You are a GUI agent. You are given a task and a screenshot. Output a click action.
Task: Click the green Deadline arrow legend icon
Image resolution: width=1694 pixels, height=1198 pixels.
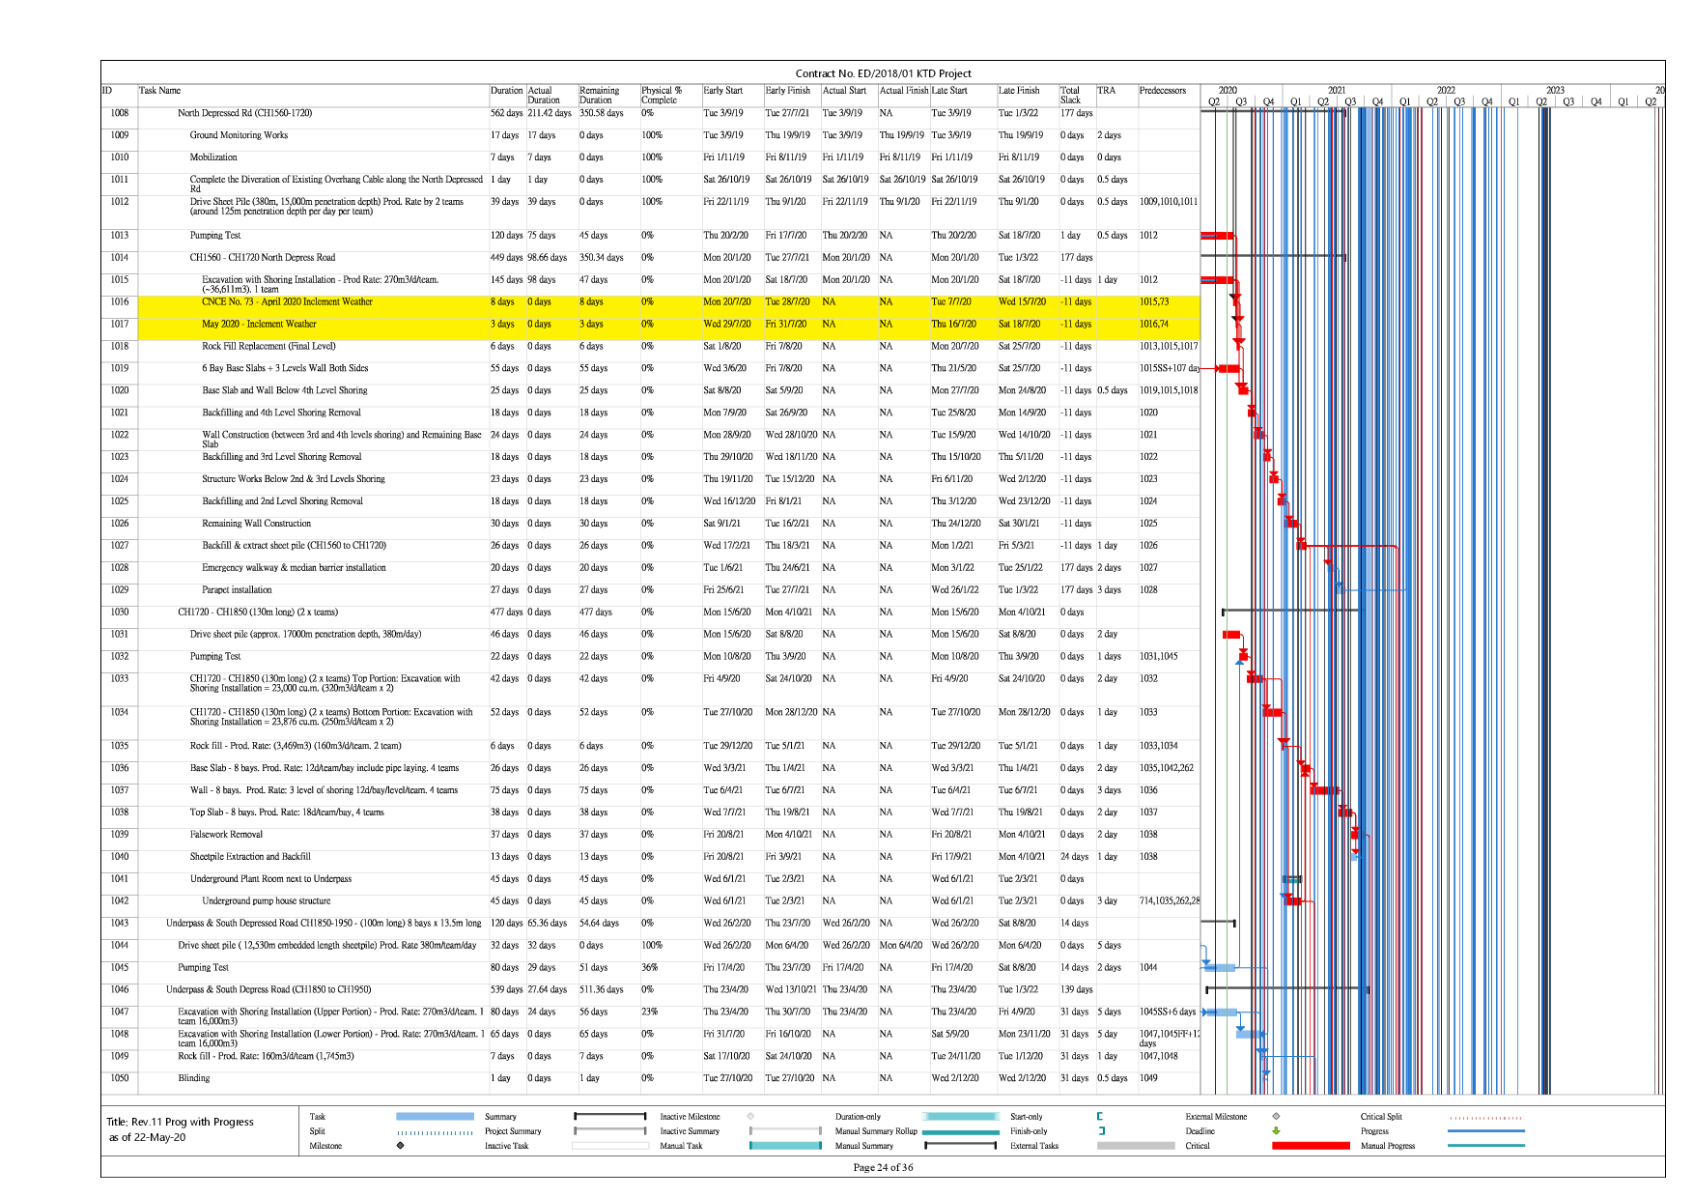(x=1276, y=1131)
